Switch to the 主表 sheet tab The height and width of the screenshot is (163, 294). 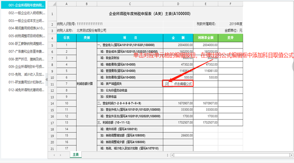pos(76,155)
